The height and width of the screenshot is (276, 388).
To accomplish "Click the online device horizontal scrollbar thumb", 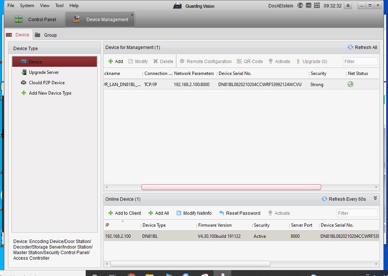I will tap(190, 264).
